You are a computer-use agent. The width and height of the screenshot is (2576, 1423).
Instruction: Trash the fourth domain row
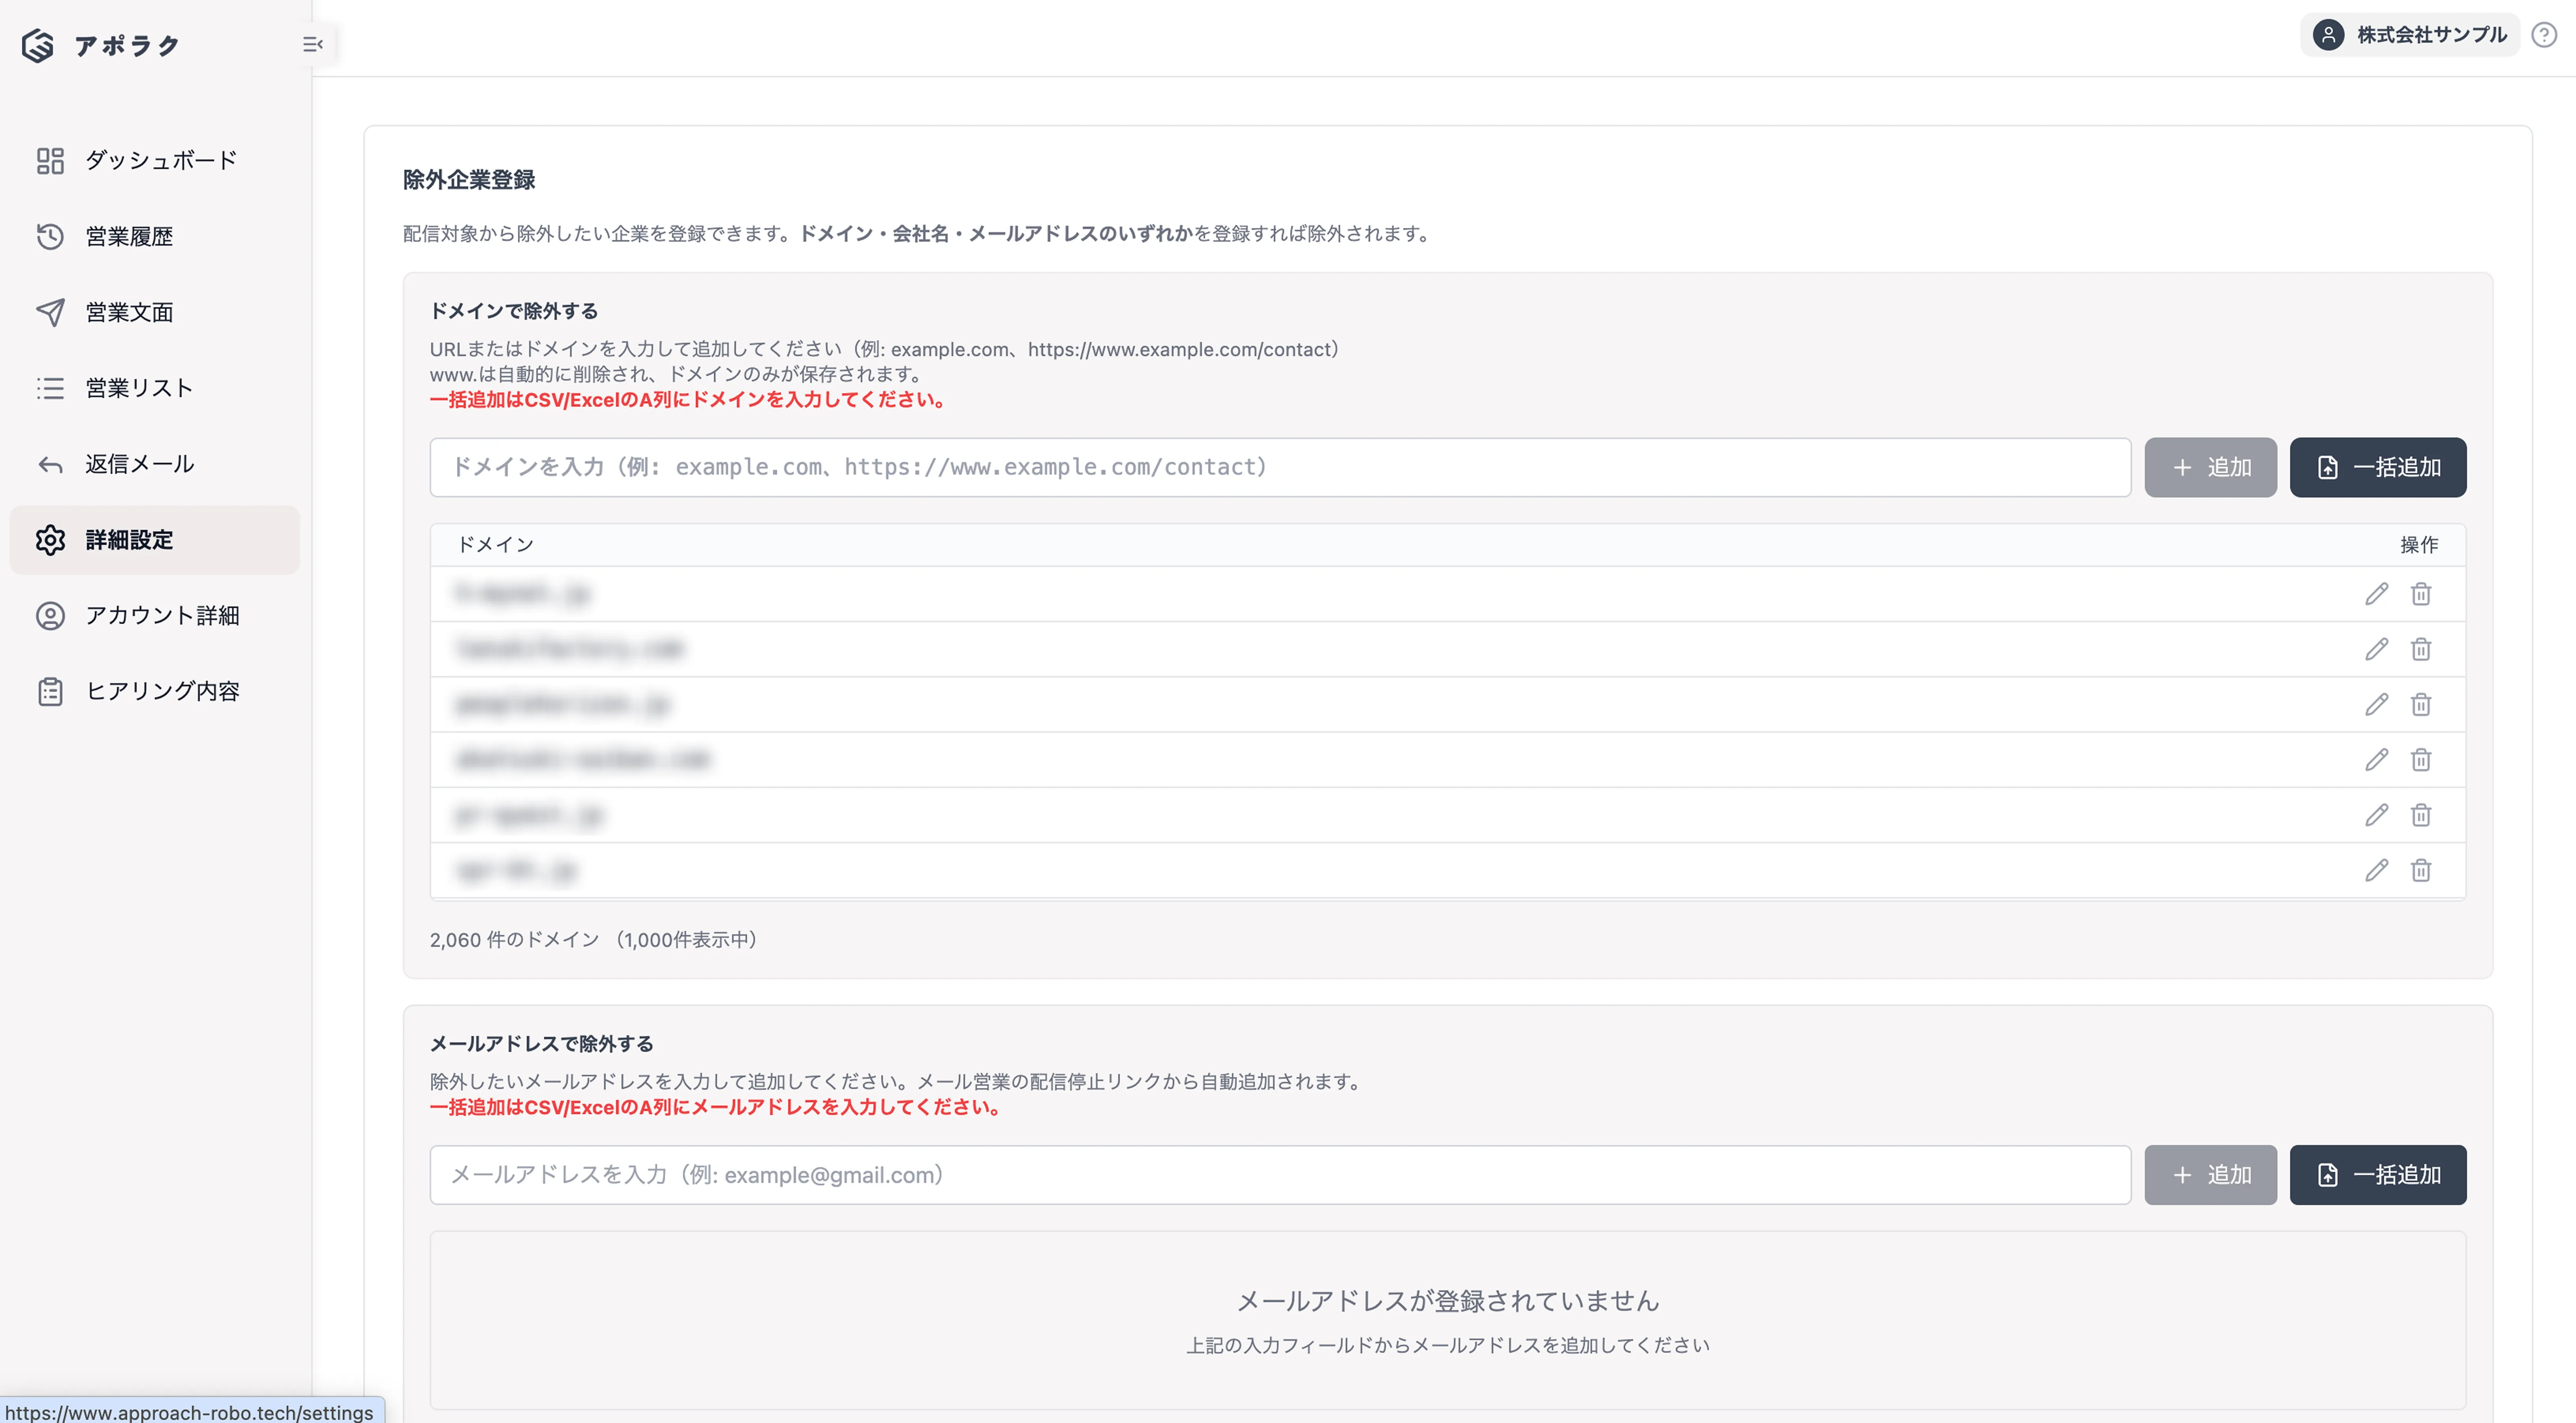(2420, 760)
